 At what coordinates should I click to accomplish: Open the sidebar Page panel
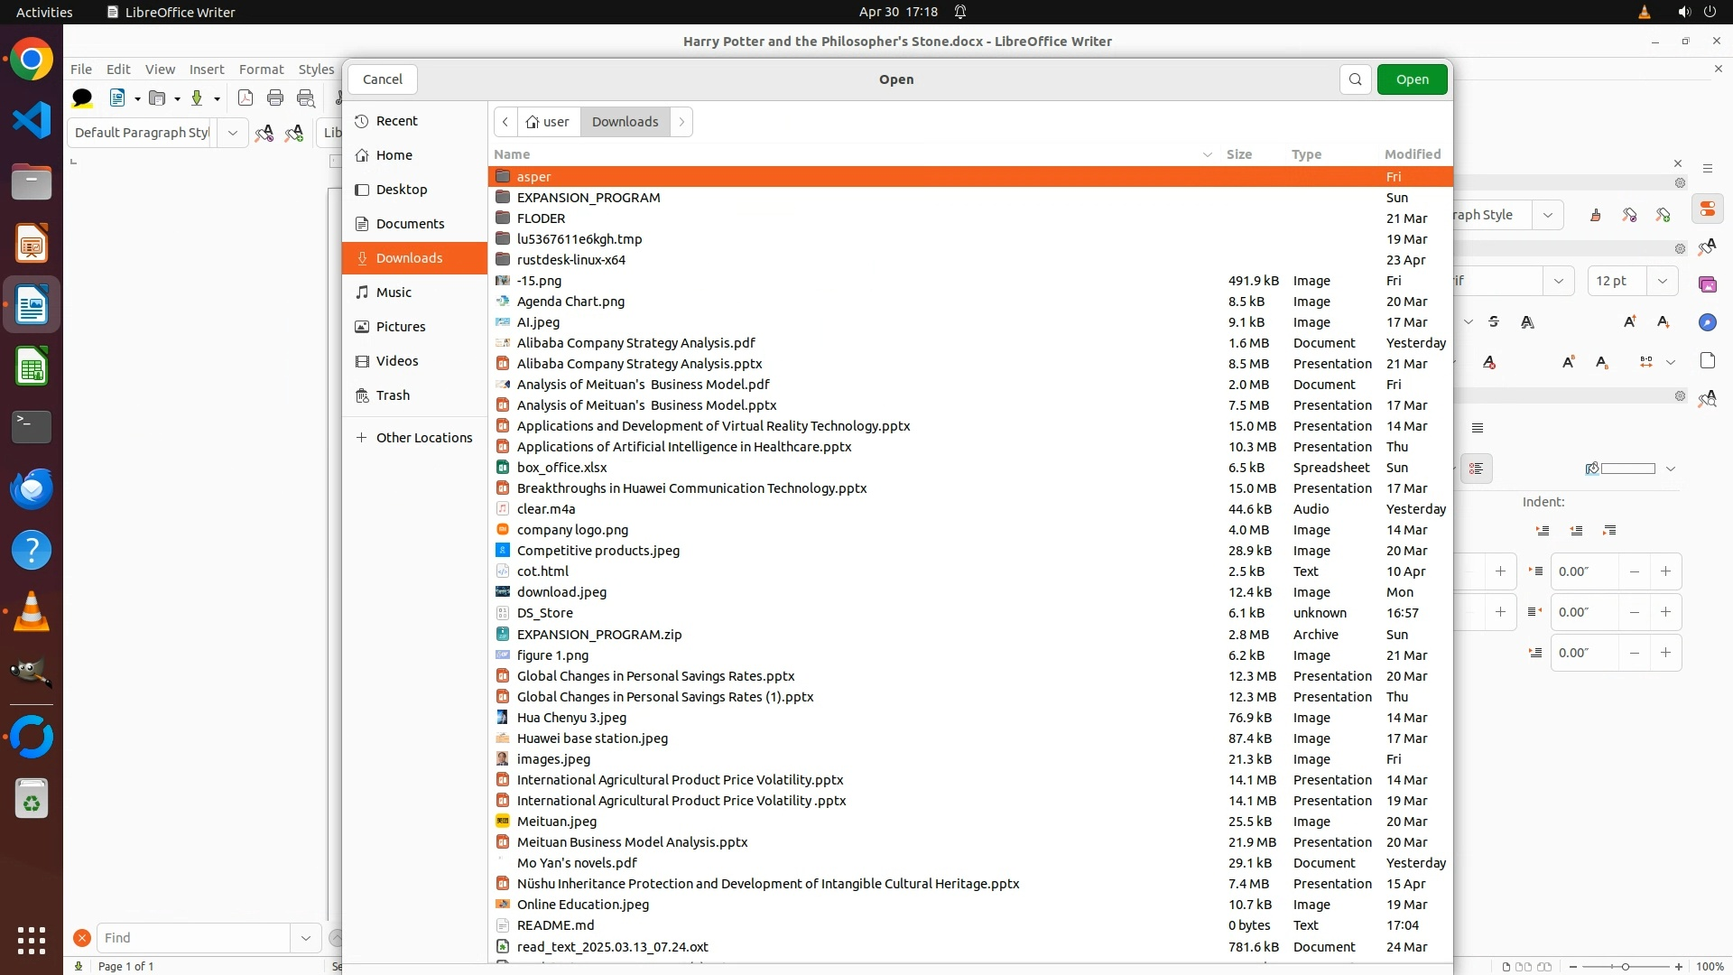[1707, 361]
